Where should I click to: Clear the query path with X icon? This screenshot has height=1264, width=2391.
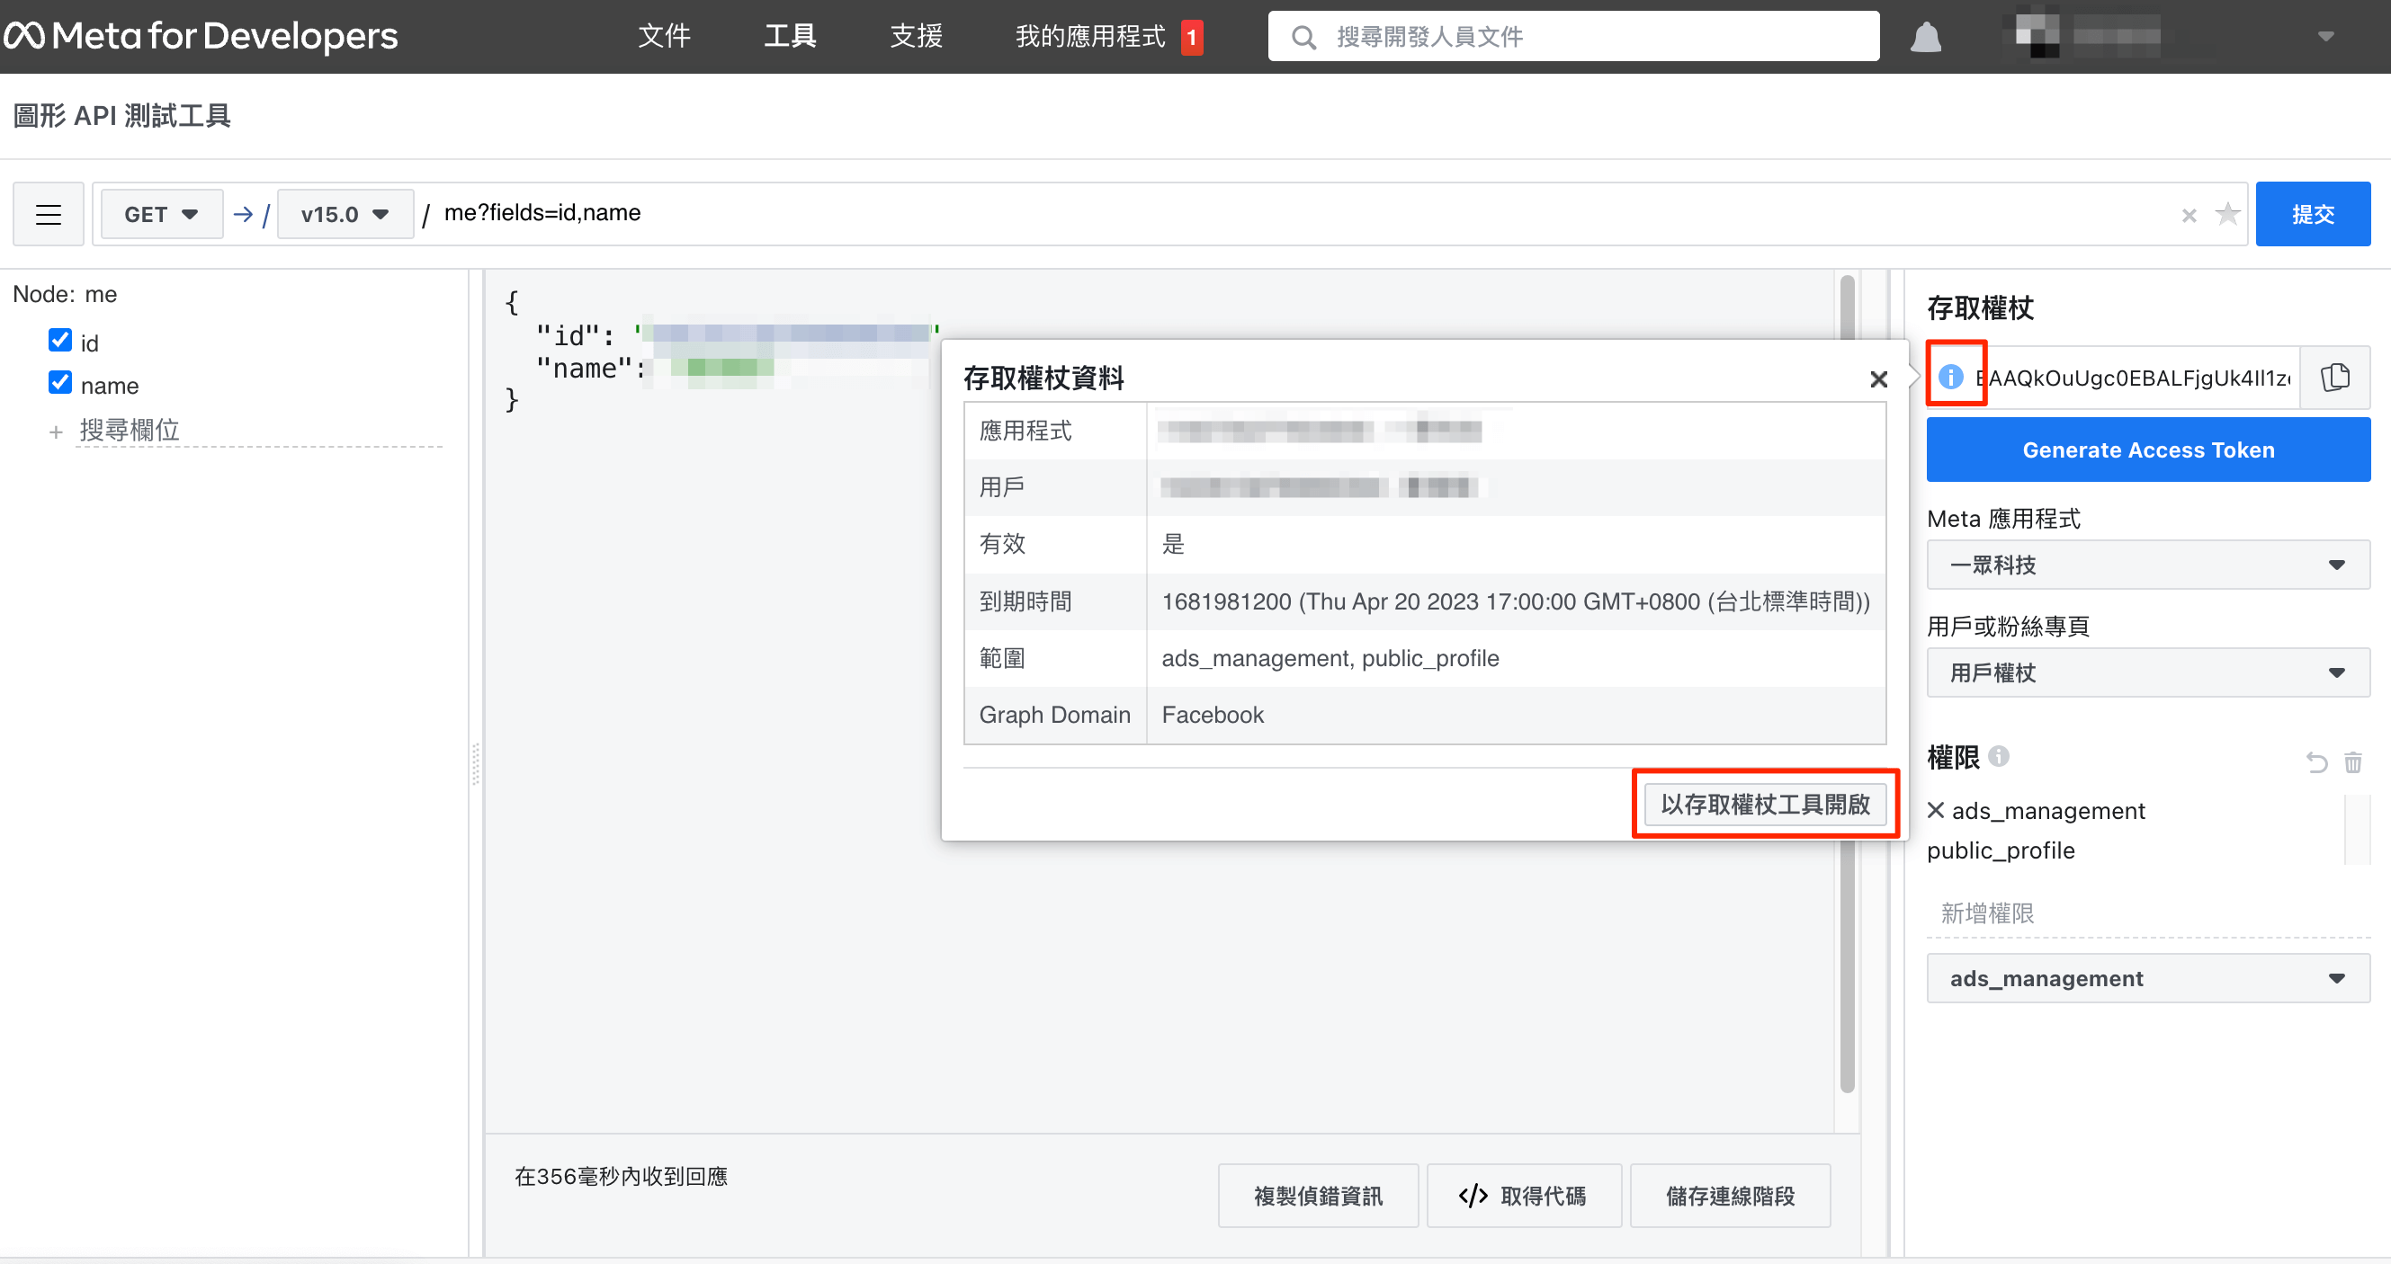coord(2190,215)
